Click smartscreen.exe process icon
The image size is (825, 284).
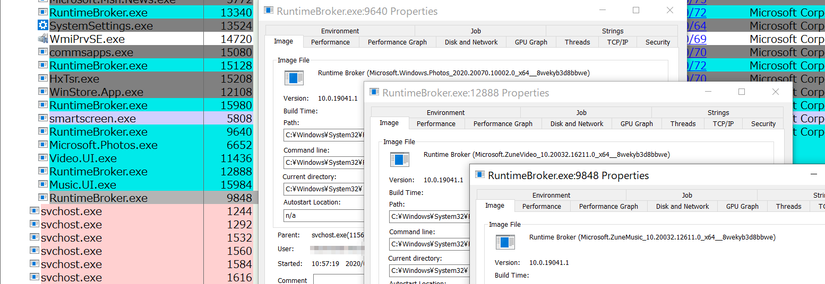coord(43,118)
